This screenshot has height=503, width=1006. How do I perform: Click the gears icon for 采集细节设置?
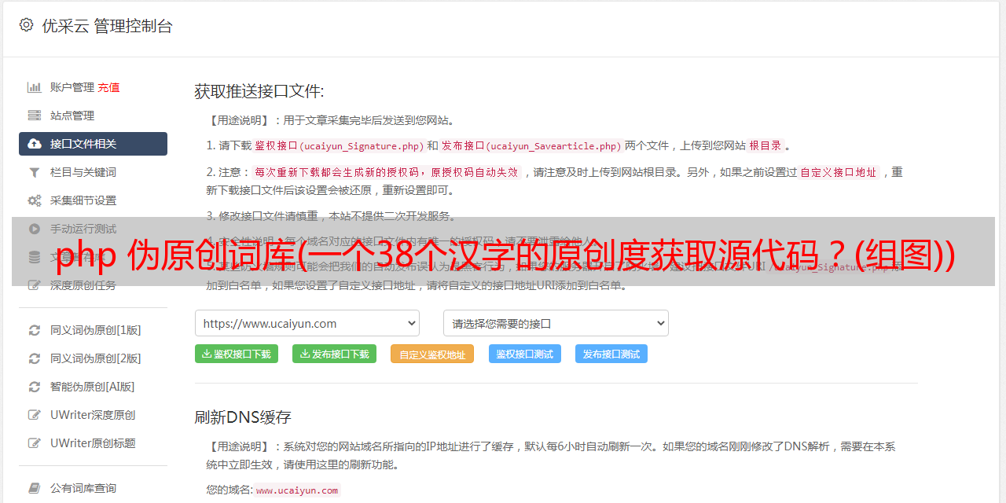35,200
